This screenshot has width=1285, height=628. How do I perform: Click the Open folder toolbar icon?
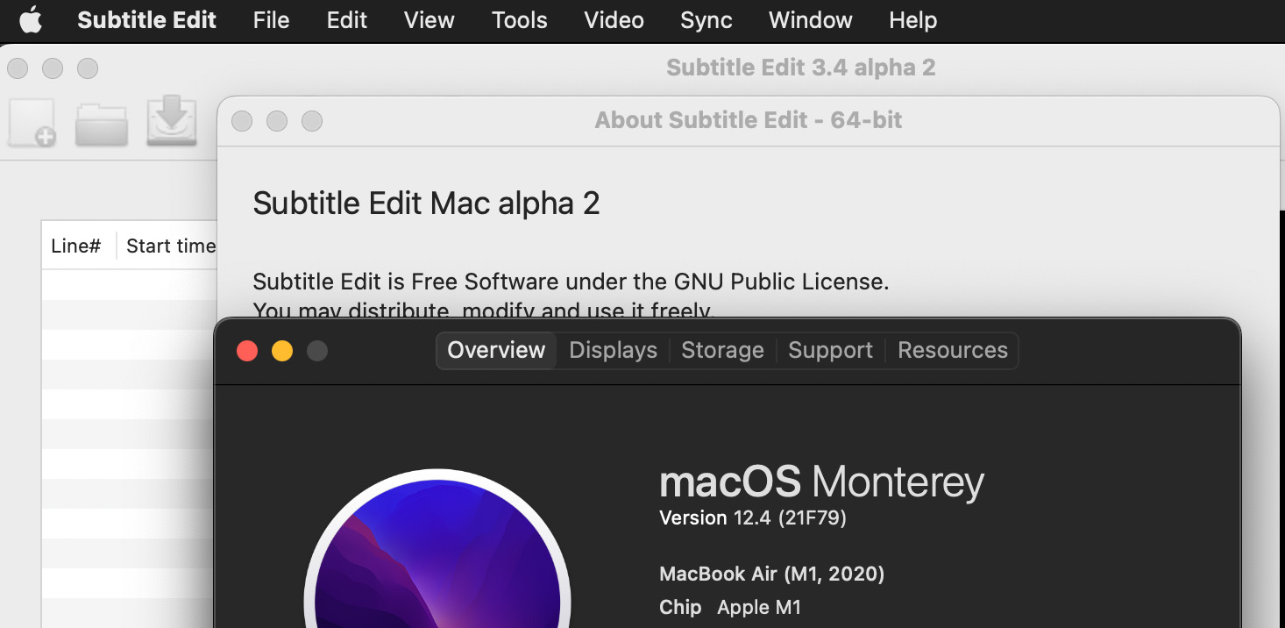[102, 124]
